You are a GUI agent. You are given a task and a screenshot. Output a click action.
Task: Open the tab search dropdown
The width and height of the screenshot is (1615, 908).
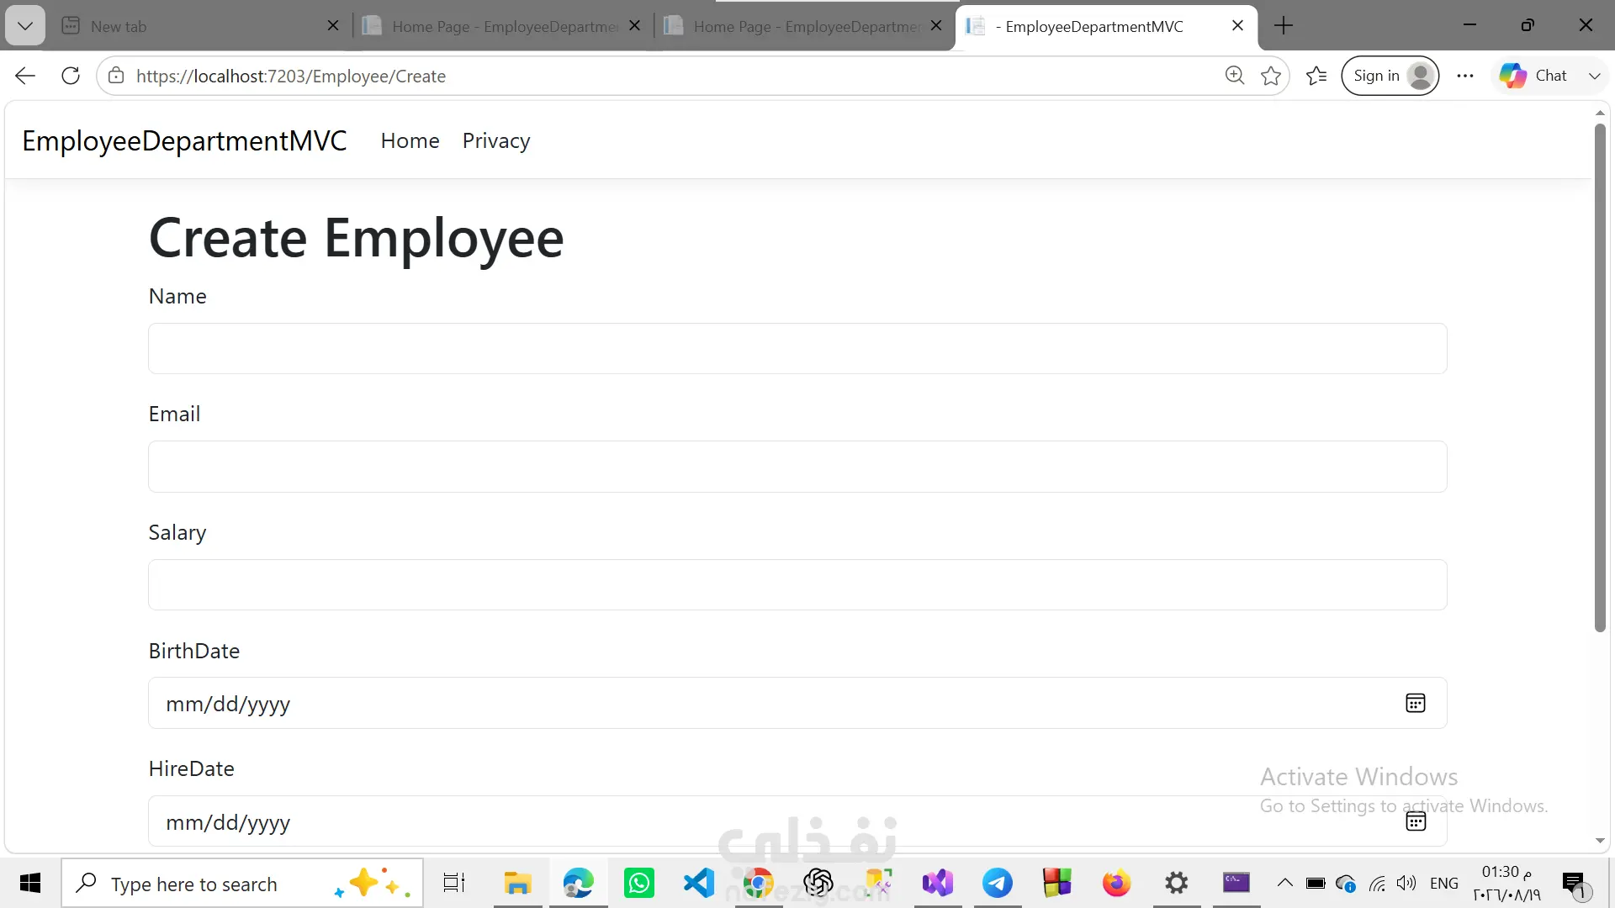point(25,26)
